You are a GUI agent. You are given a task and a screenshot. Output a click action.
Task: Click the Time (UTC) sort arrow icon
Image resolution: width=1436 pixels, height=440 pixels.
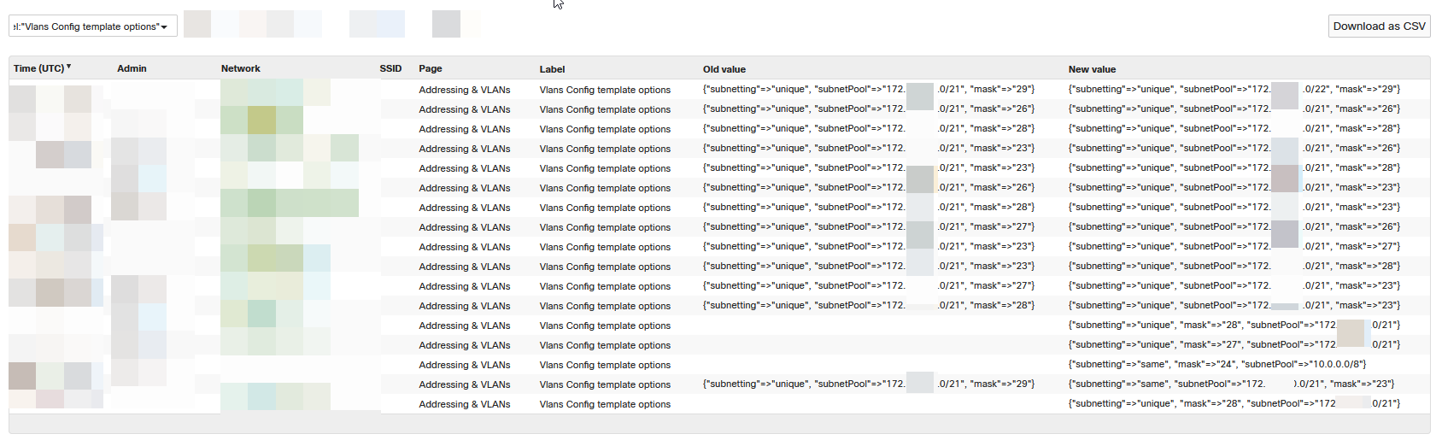click(68, 67)
